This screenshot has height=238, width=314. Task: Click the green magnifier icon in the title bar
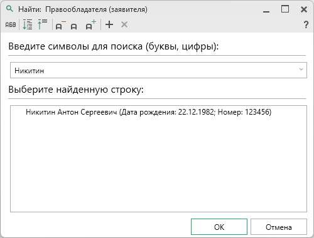tap(9, 9)
